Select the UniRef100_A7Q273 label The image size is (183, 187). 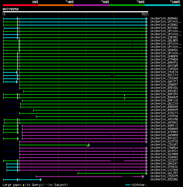pos(164,113)
